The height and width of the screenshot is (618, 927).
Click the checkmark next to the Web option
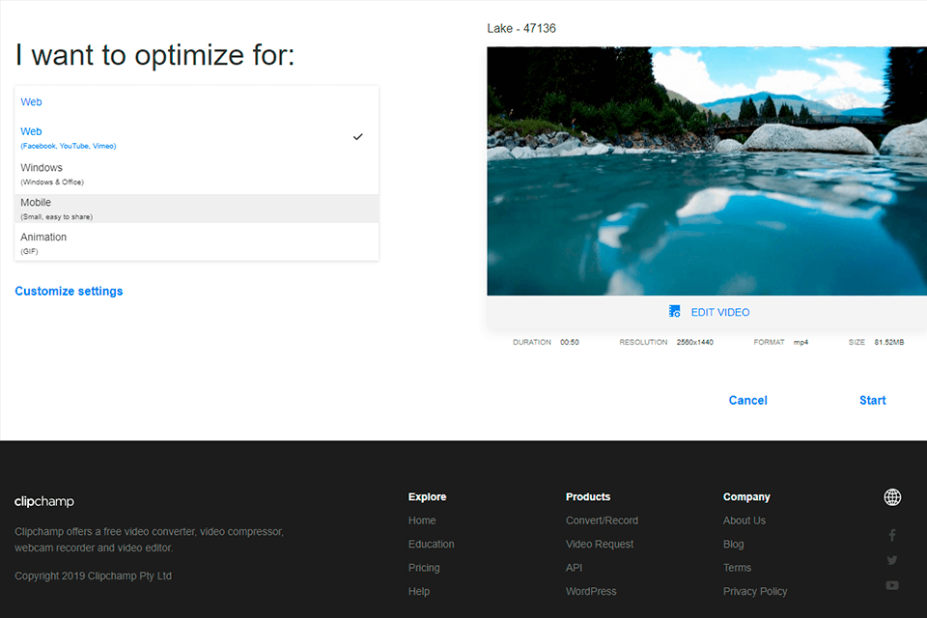[358, 136]
